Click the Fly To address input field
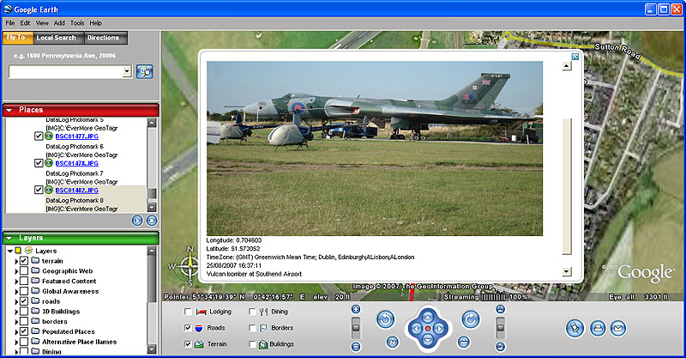Image resolution: width=686 pixels, height=358 pixels. tap(66, 72)
